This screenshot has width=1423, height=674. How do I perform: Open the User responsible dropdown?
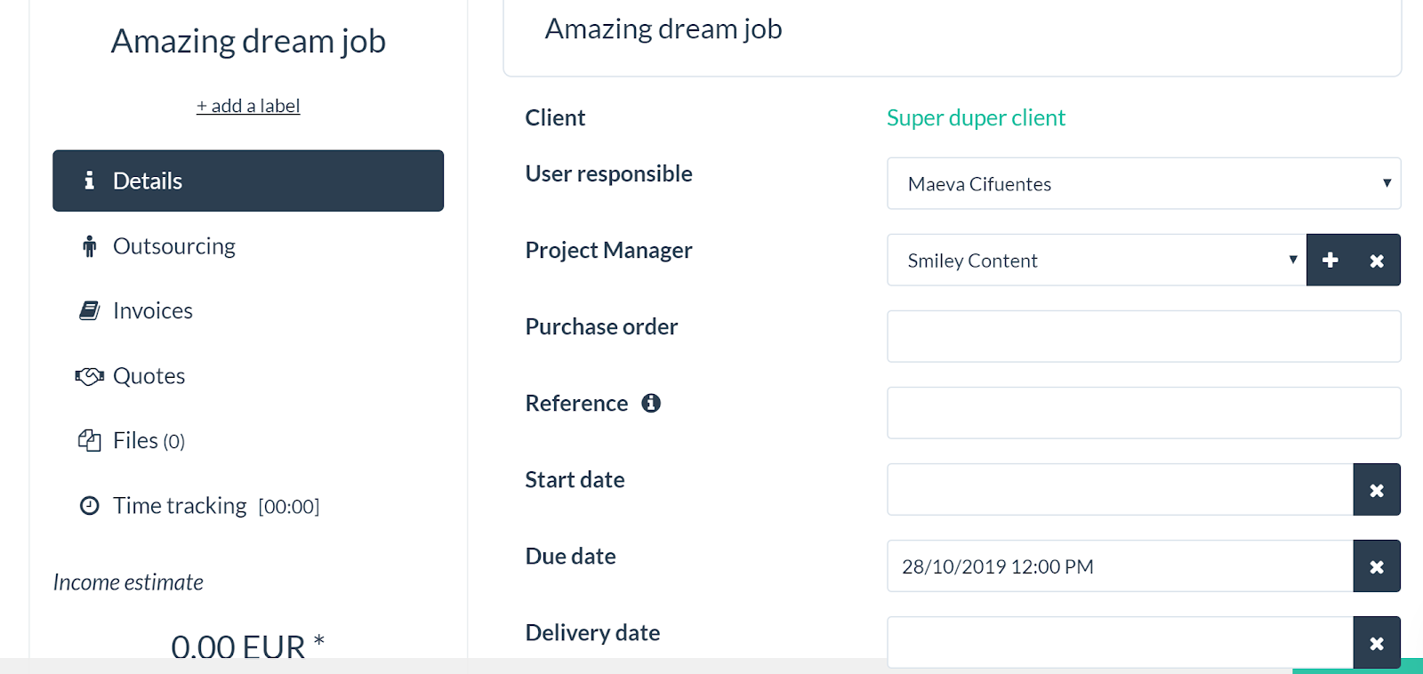point(1144,183)
